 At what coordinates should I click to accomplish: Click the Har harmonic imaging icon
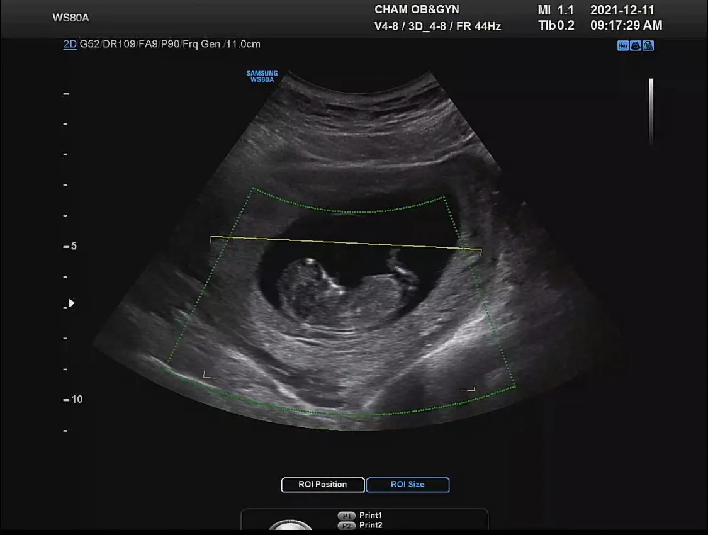click(x=622, y=45)
